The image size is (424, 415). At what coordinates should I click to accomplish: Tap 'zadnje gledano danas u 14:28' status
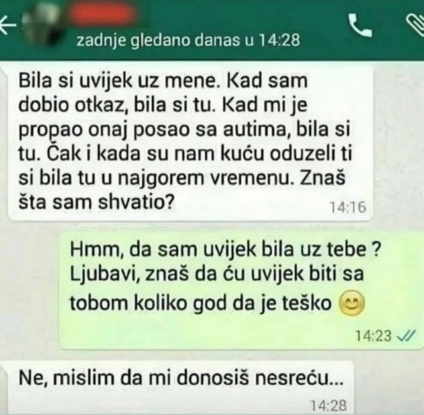(x=188, y=40)
